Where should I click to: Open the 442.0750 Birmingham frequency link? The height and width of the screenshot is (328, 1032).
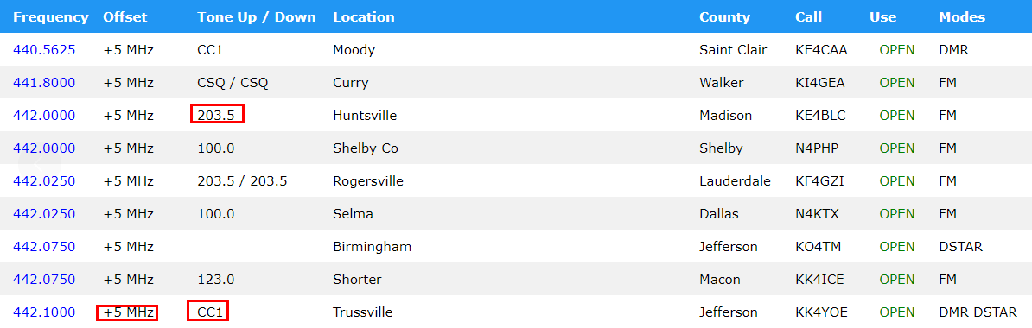coord(44,247)
